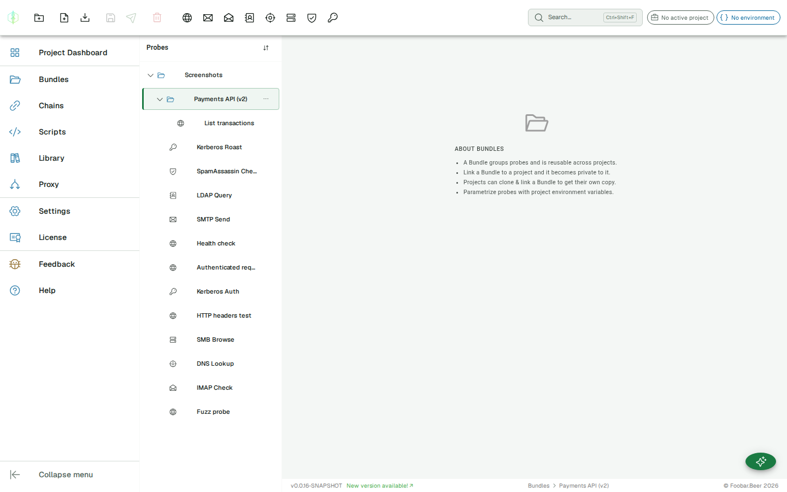Viewport: 787px width, 492px height.
Task: Click the v0.0.16-SNAPSHOT version text
Action: (x=316, y=485)
